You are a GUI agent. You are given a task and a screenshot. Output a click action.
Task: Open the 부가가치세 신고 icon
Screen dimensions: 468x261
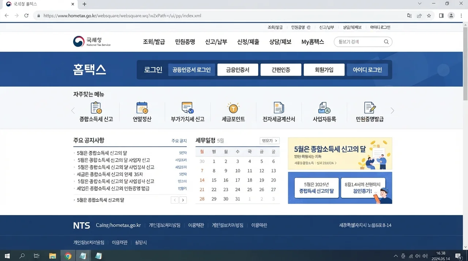click(x=188, y=108)
